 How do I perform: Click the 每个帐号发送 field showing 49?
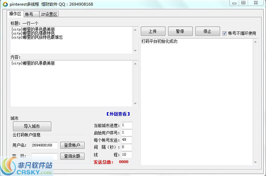pos(127,140)
